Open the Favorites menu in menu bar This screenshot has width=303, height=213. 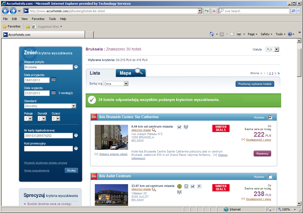pos(38,19)
